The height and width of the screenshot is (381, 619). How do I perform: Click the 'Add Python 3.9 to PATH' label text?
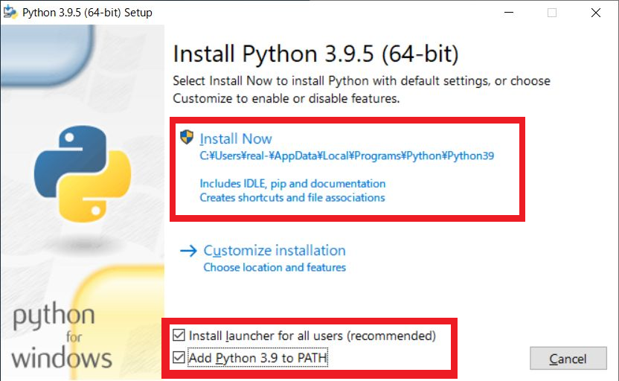(x=257, y=358)
